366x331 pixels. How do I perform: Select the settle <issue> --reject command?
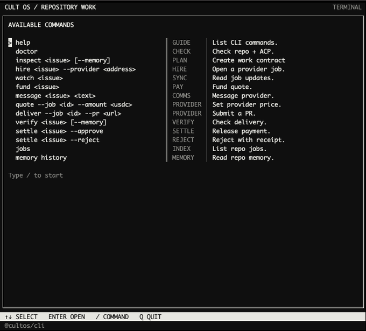(58, 140)
